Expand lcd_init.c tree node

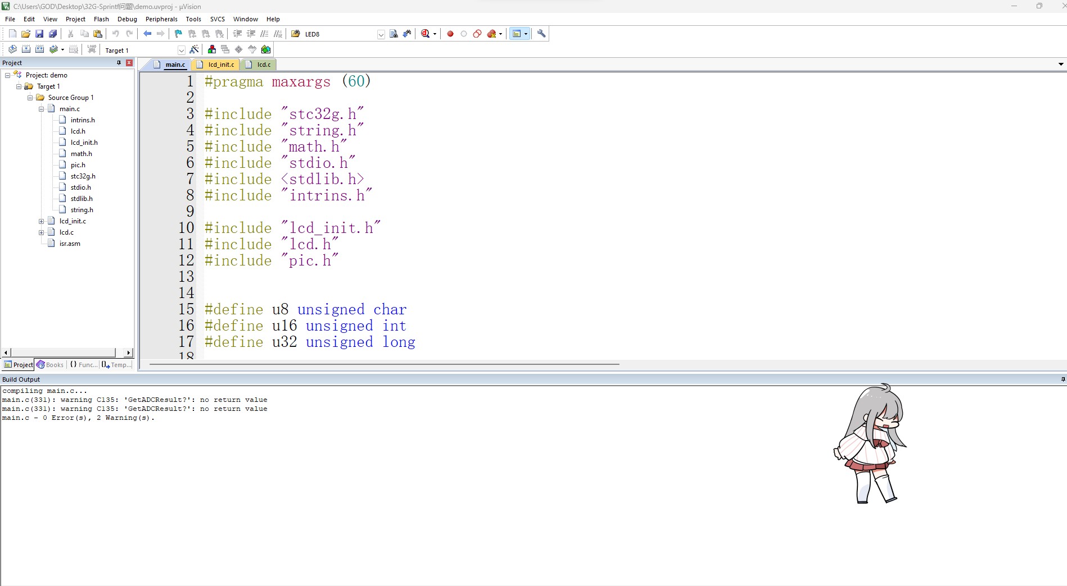pos(41,221)
